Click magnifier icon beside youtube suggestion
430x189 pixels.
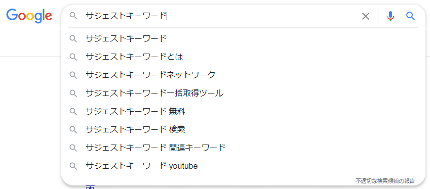point(73,166)
